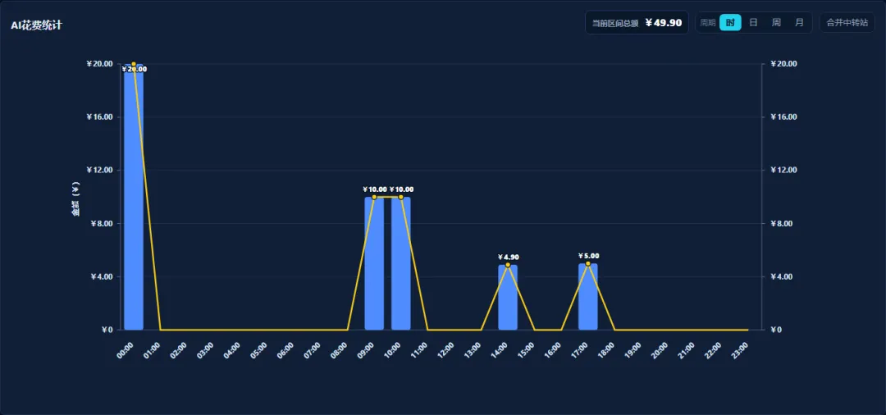Switch period to 日 (day) view
The image size is (886, 415).
coord(753,23)
